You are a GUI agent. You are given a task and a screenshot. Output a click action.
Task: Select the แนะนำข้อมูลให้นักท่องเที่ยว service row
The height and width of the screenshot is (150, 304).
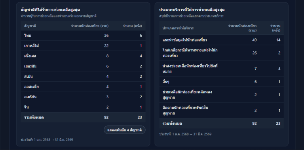(221, 40)
